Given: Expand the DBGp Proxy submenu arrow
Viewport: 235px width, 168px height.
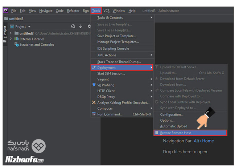Looking at the screenshot, I should pos(151,97).
